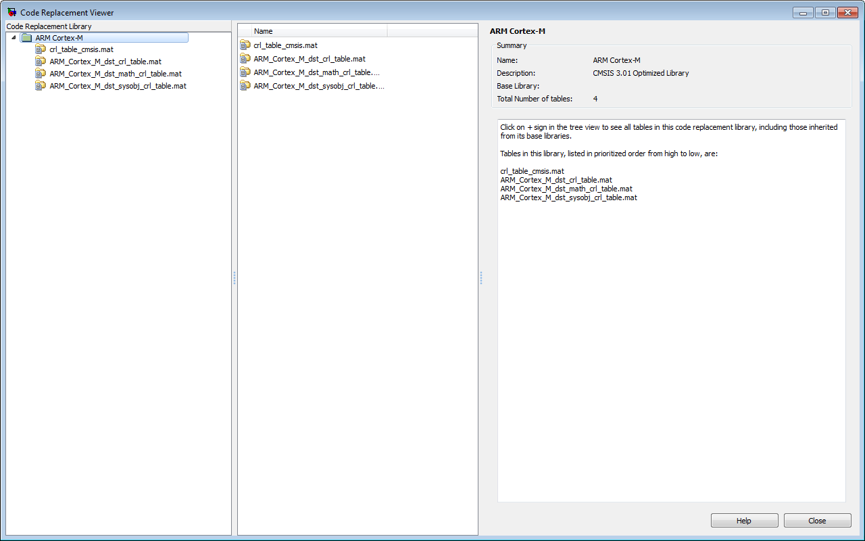Click the 'CMSIS 3.01 Optimized Library' description value
Screen dimensions: 865x541
click(641, 73)
